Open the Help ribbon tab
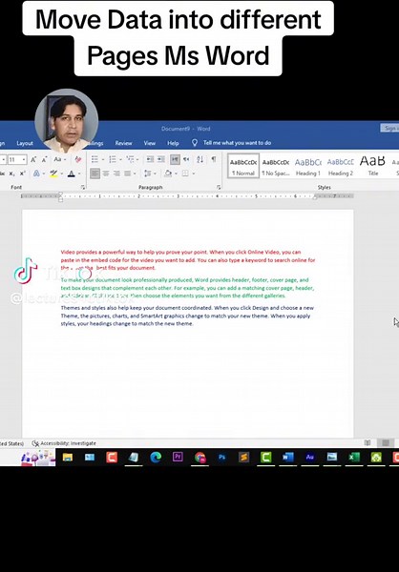 pyautogui.click(x=173, y=143)
